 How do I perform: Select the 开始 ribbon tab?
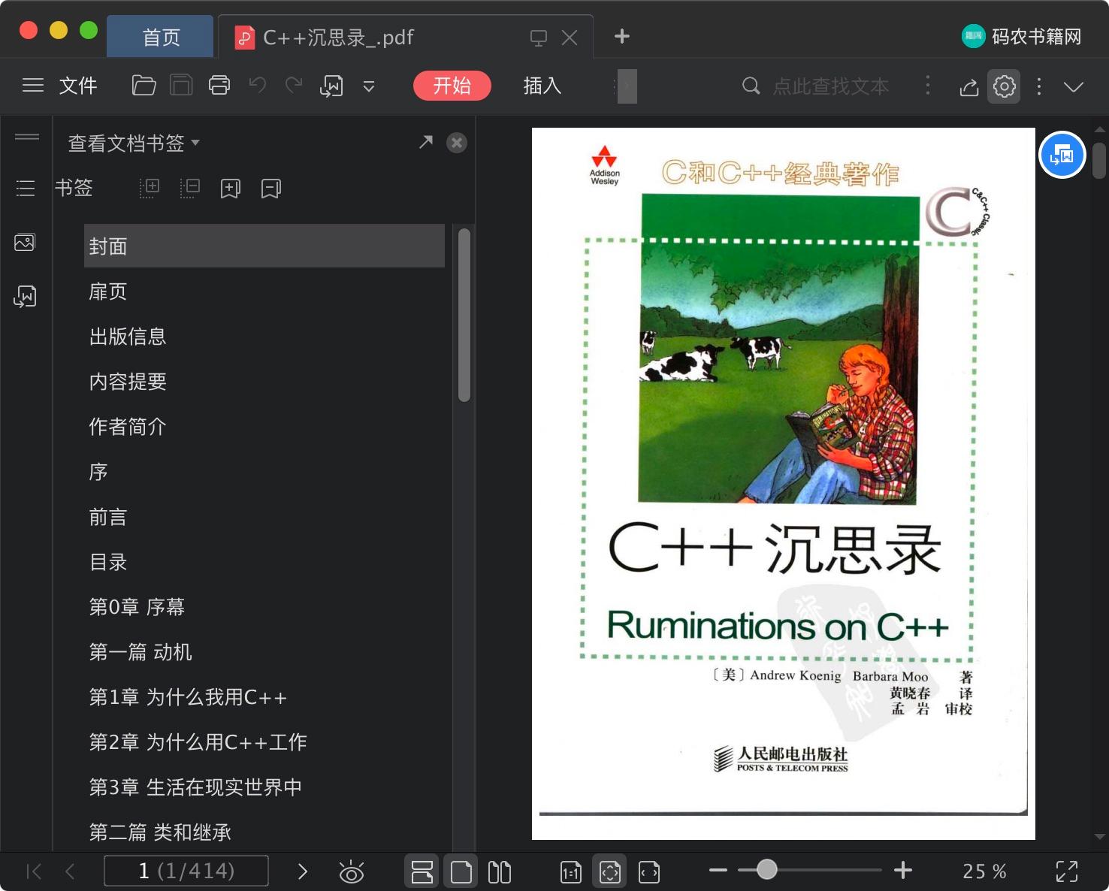(x=452, y=86)
